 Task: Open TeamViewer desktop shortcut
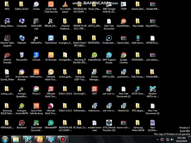point(51,40)
